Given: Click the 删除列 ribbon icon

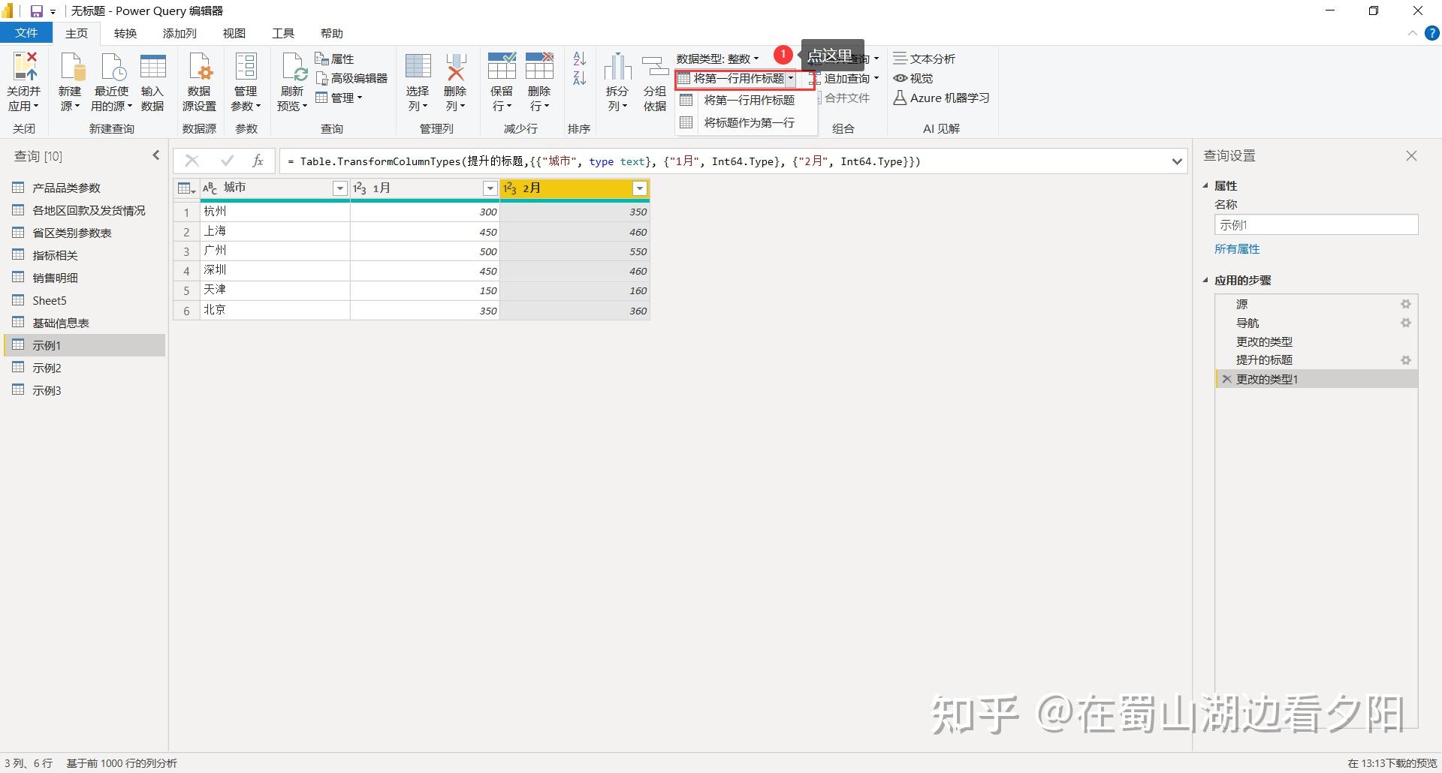Looking at the screenshot, I should coord(455,68).
